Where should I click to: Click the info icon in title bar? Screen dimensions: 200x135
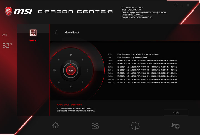[x=176, y=5]
